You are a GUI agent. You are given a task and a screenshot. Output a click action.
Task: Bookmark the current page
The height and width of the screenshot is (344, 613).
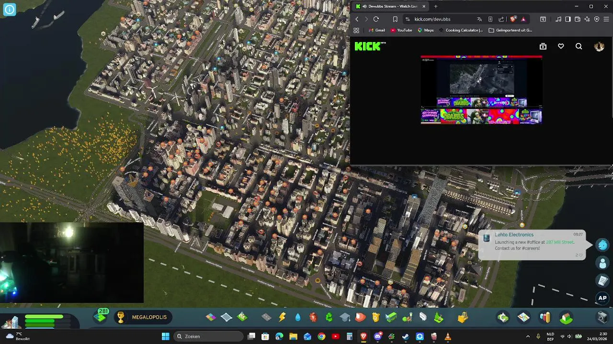395,19
